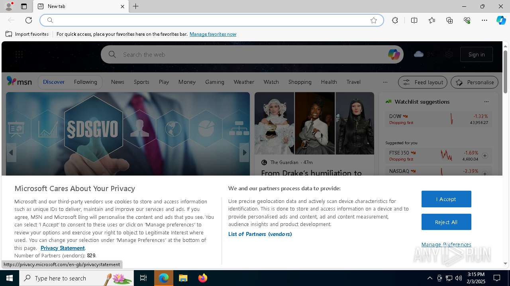Open the Play category

coord(164,82)
